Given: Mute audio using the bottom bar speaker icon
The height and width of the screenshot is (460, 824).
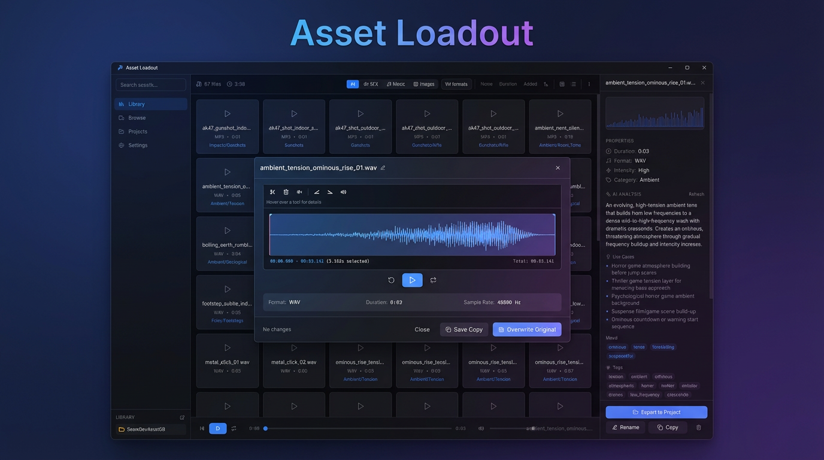Looking at the screenshot, I should point(481,428).
